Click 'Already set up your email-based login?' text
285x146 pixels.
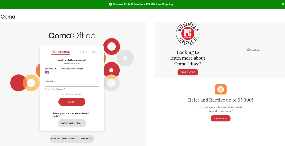71,115
